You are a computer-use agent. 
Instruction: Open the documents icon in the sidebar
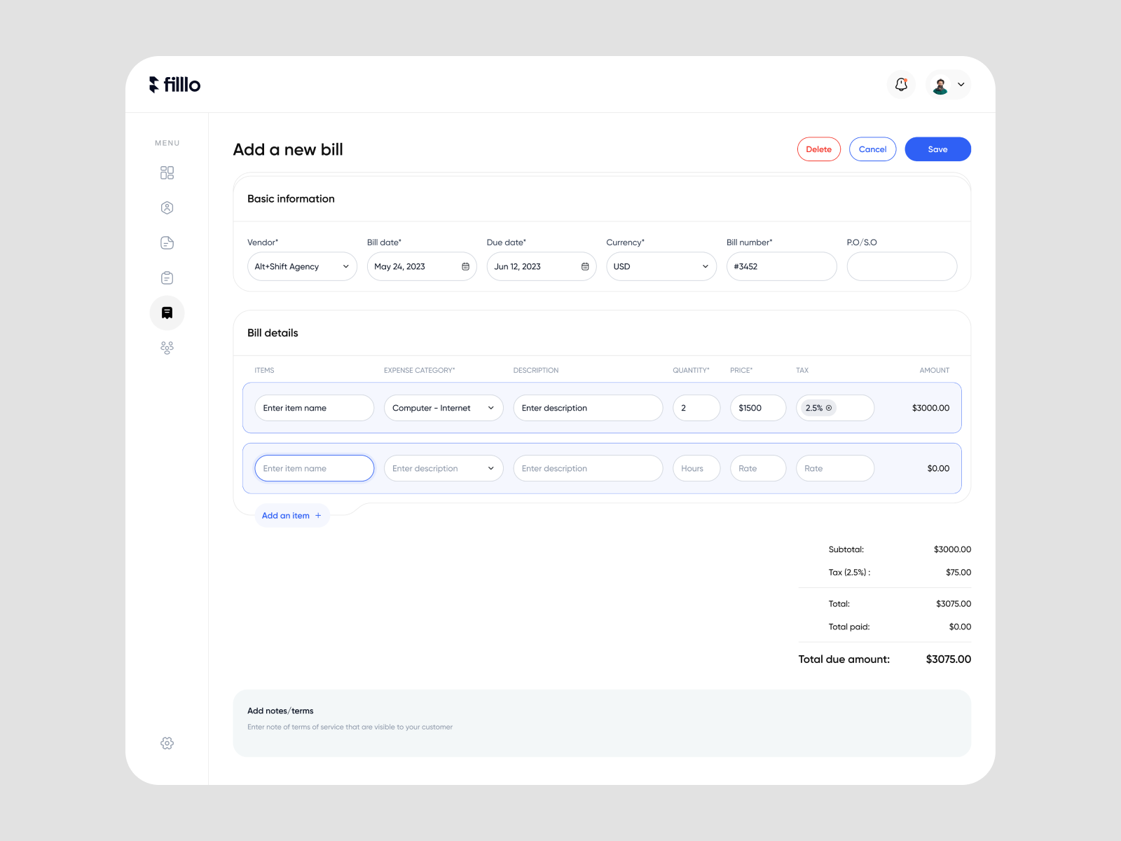(167, 242)
